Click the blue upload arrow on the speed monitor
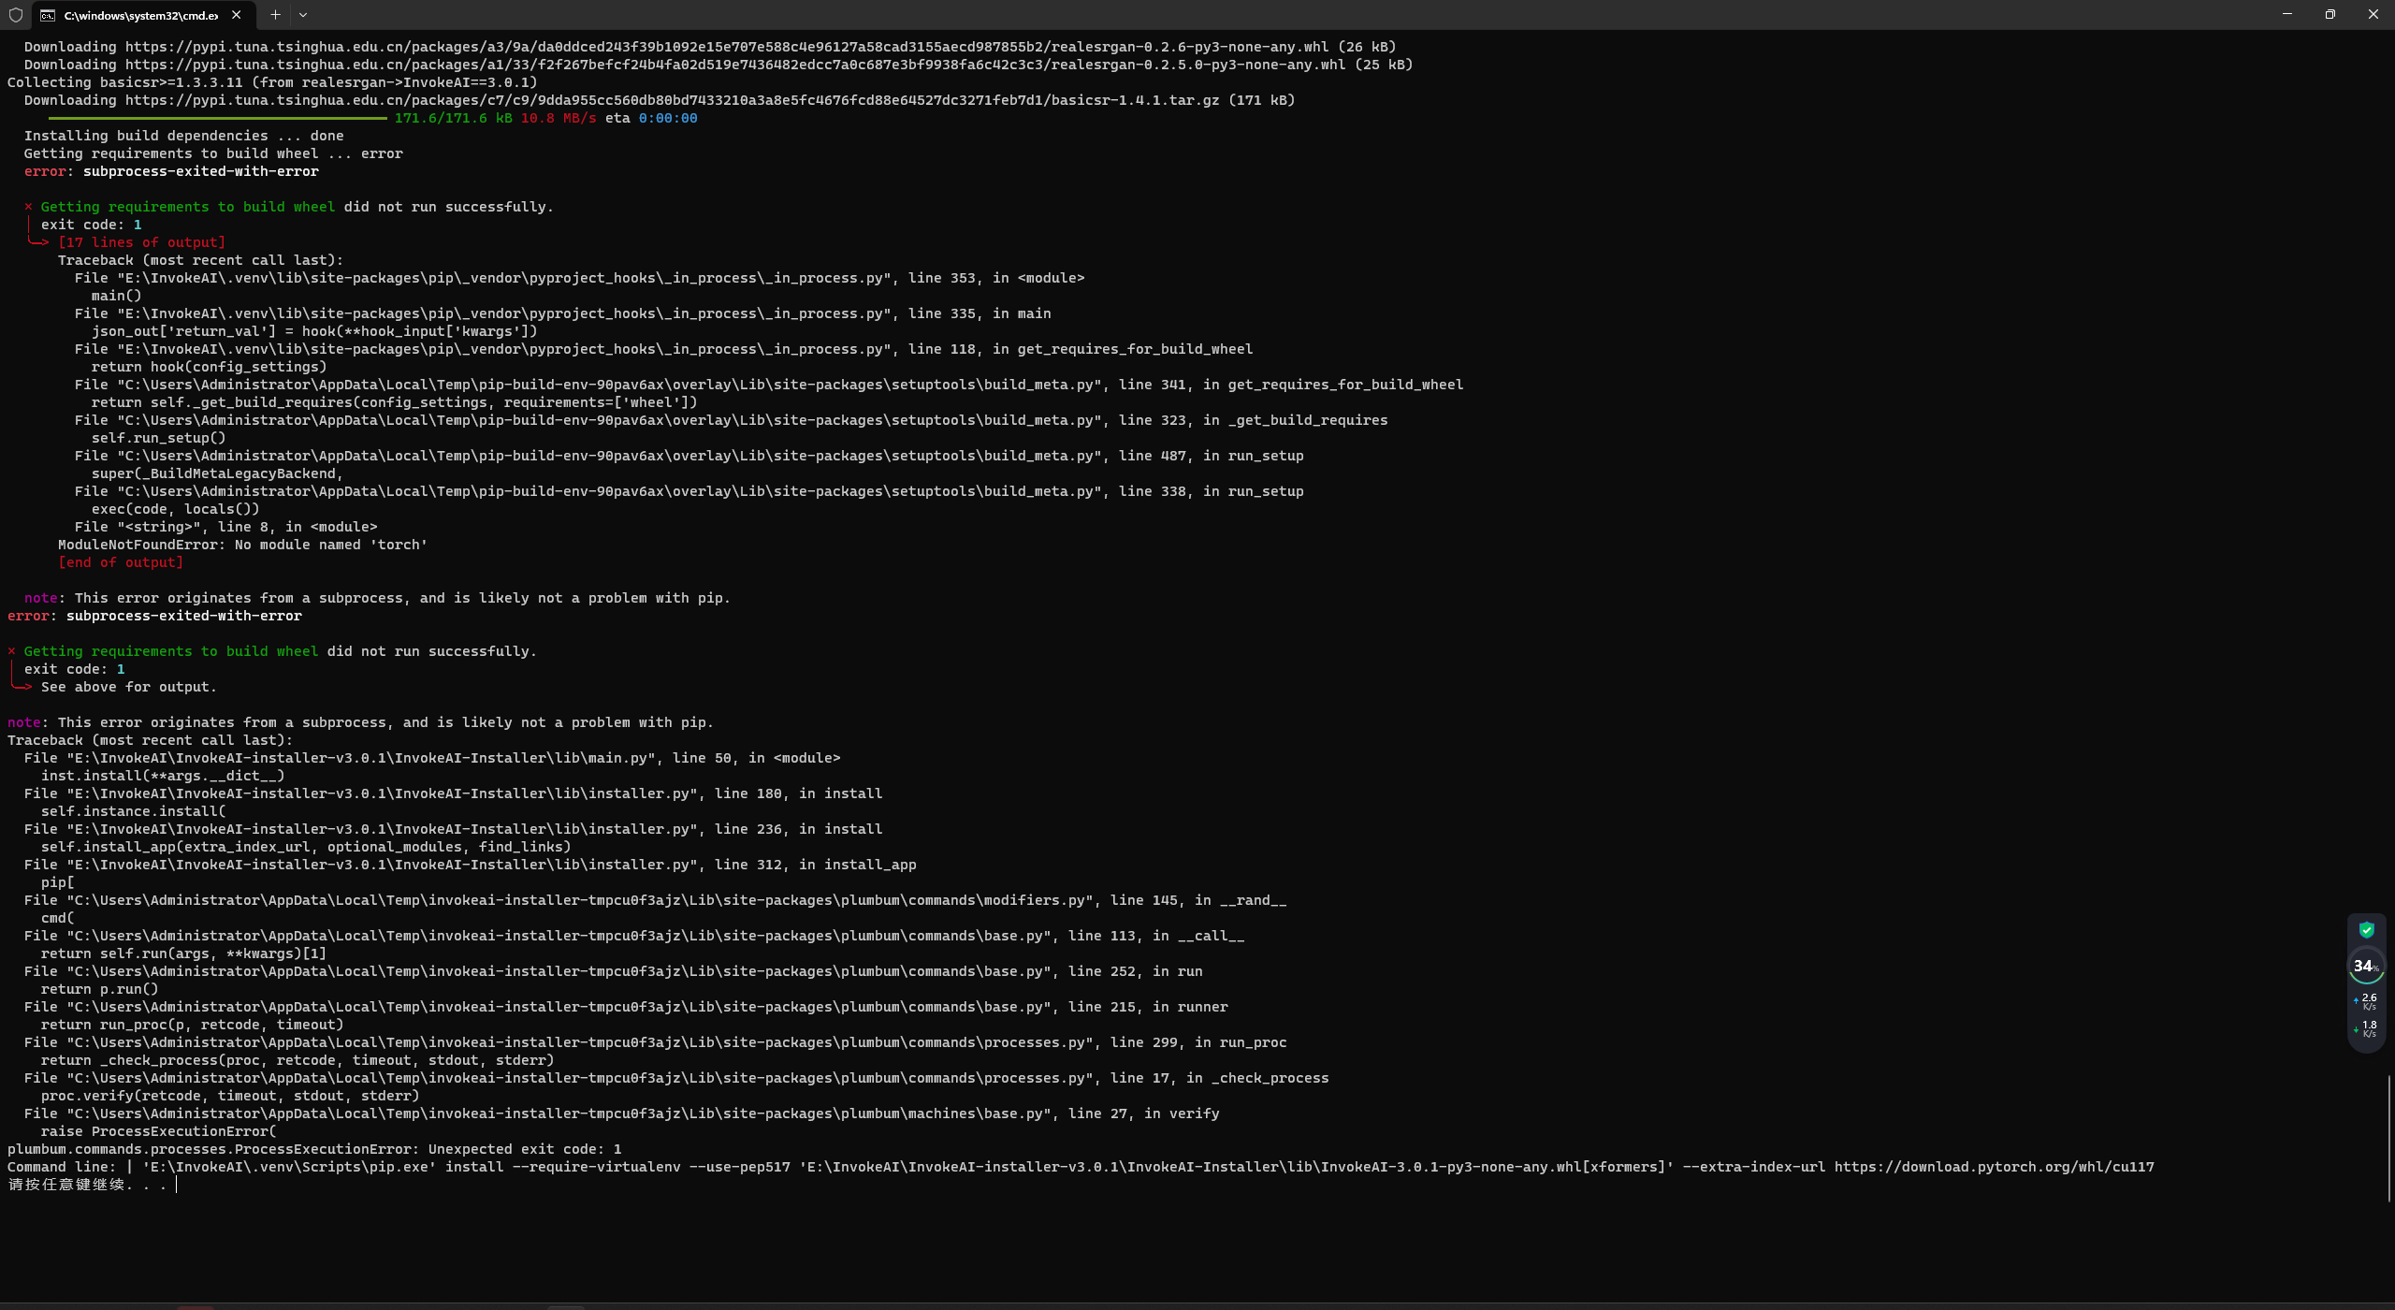 coord(2356,1001)
